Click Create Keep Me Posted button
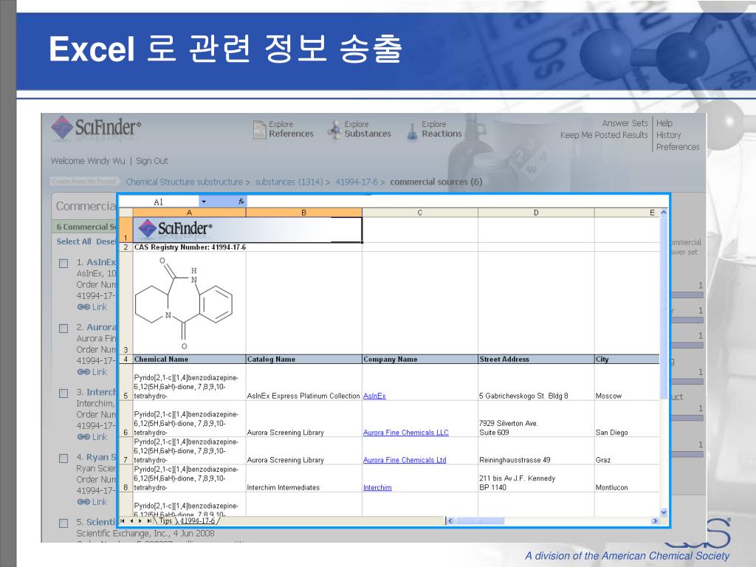The height and width of the screenshot is (567, 756). tap(84, 182)
